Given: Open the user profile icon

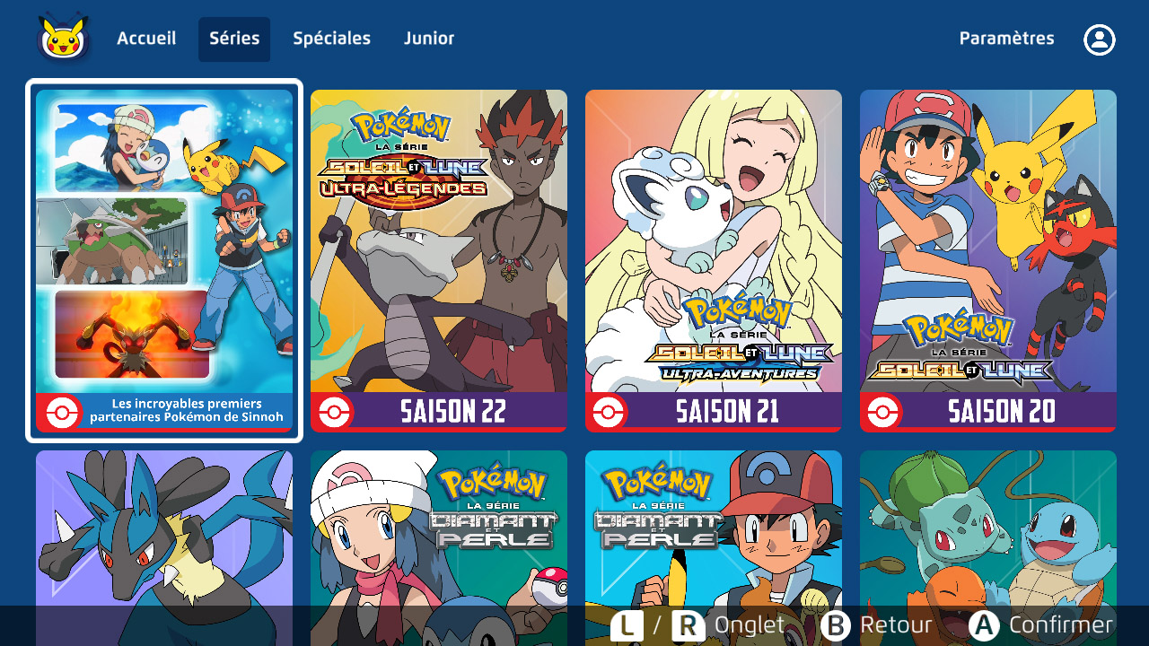Looking at the screenshot, I should pos(1099,39).
